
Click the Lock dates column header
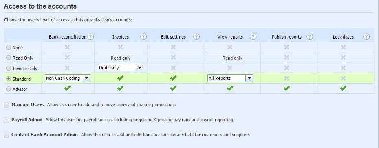tap(343, 37)
